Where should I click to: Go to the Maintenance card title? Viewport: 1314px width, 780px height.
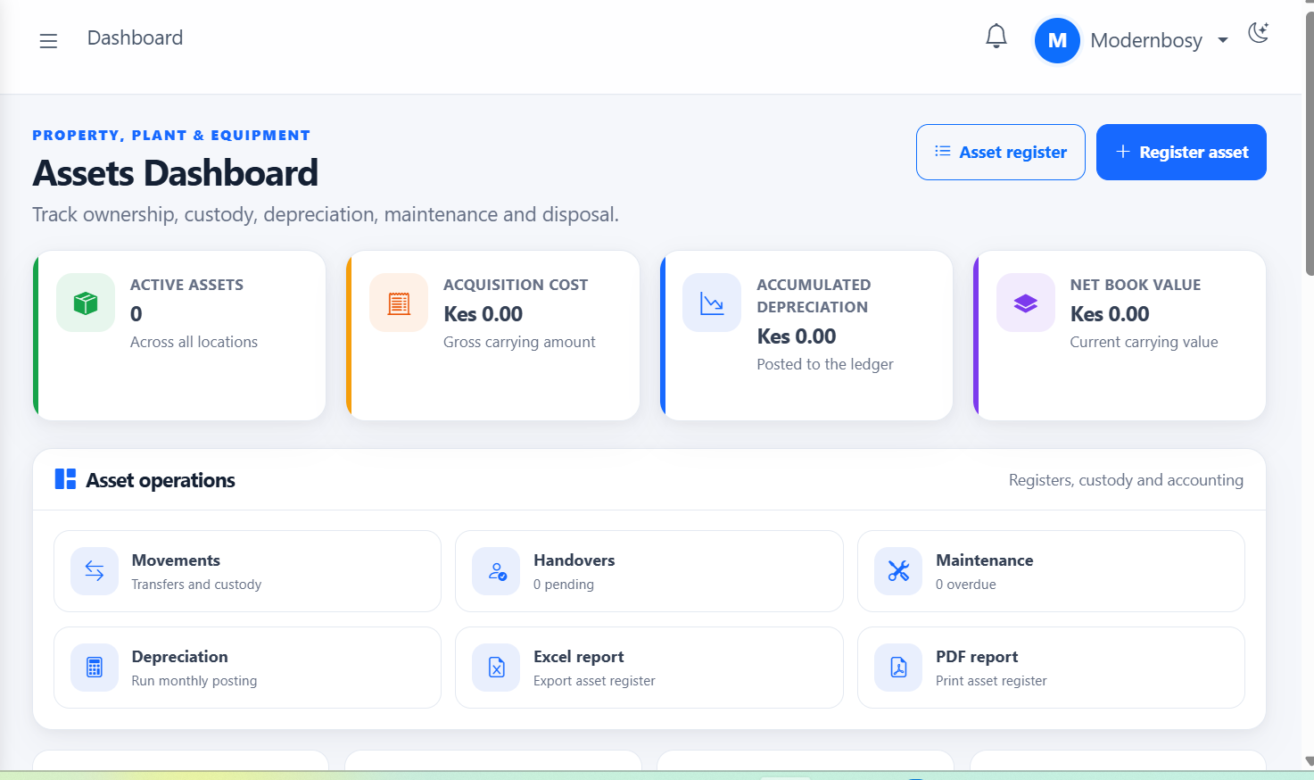click(984, 560)
